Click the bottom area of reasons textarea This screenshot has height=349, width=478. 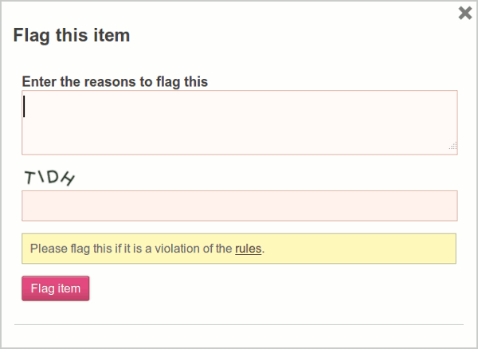239,145
